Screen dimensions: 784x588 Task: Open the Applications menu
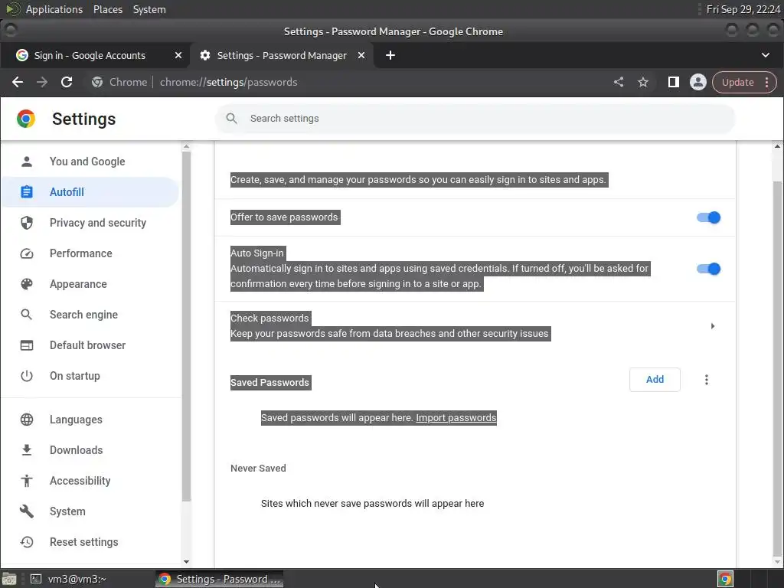click(54, 9)
